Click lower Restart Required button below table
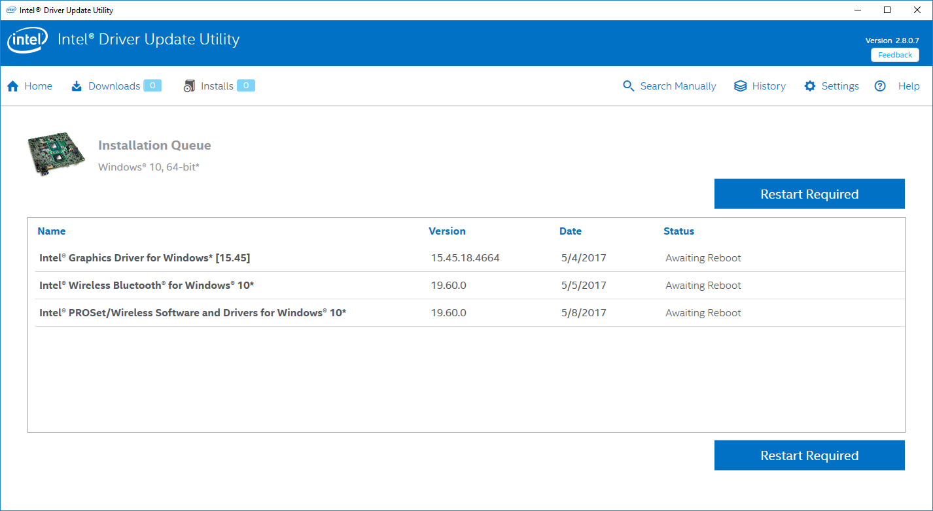The height and width of the screenshot is (511, 933). (809, 455)
